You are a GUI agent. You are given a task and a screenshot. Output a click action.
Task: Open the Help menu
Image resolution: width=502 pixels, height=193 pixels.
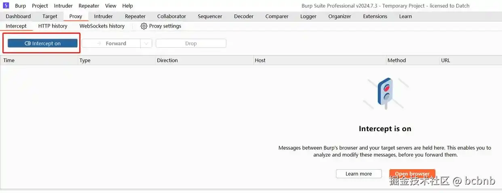127,6
